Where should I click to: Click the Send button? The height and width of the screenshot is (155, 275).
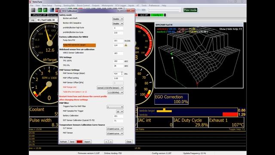[x=72, y=142]
